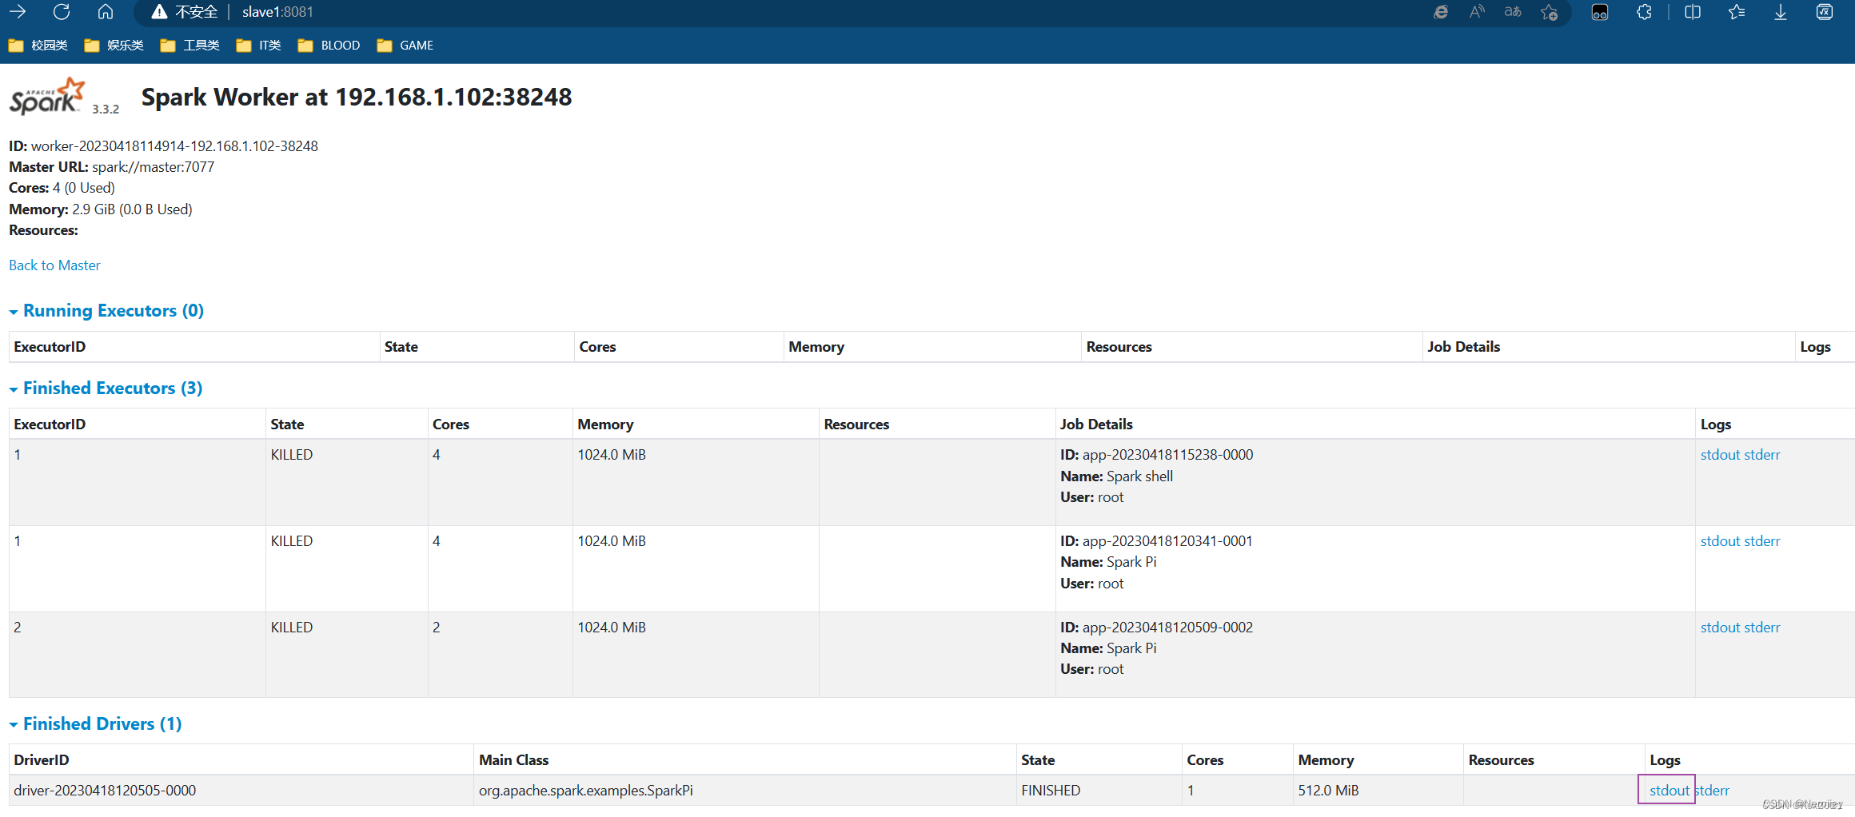Open the 娱乐类 bookmark folder
Screen dimensions: 1855x817
point(114,46)
